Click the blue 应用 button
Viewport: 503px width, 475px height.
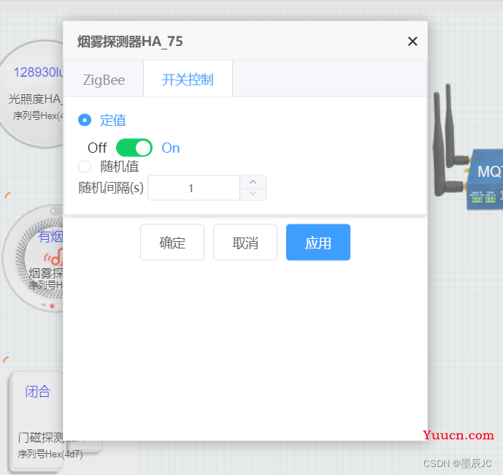tap(318, 243)
